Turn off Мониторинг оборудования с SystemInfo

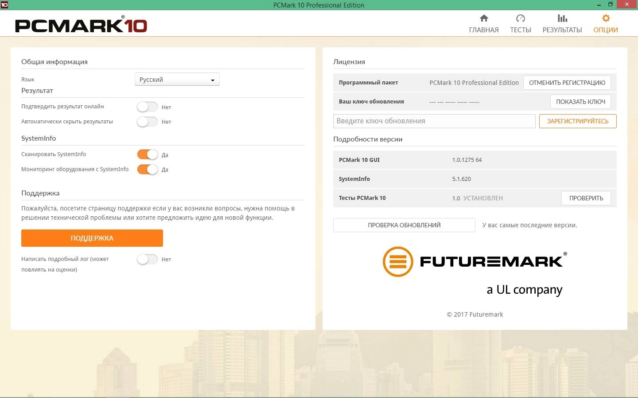147,169
